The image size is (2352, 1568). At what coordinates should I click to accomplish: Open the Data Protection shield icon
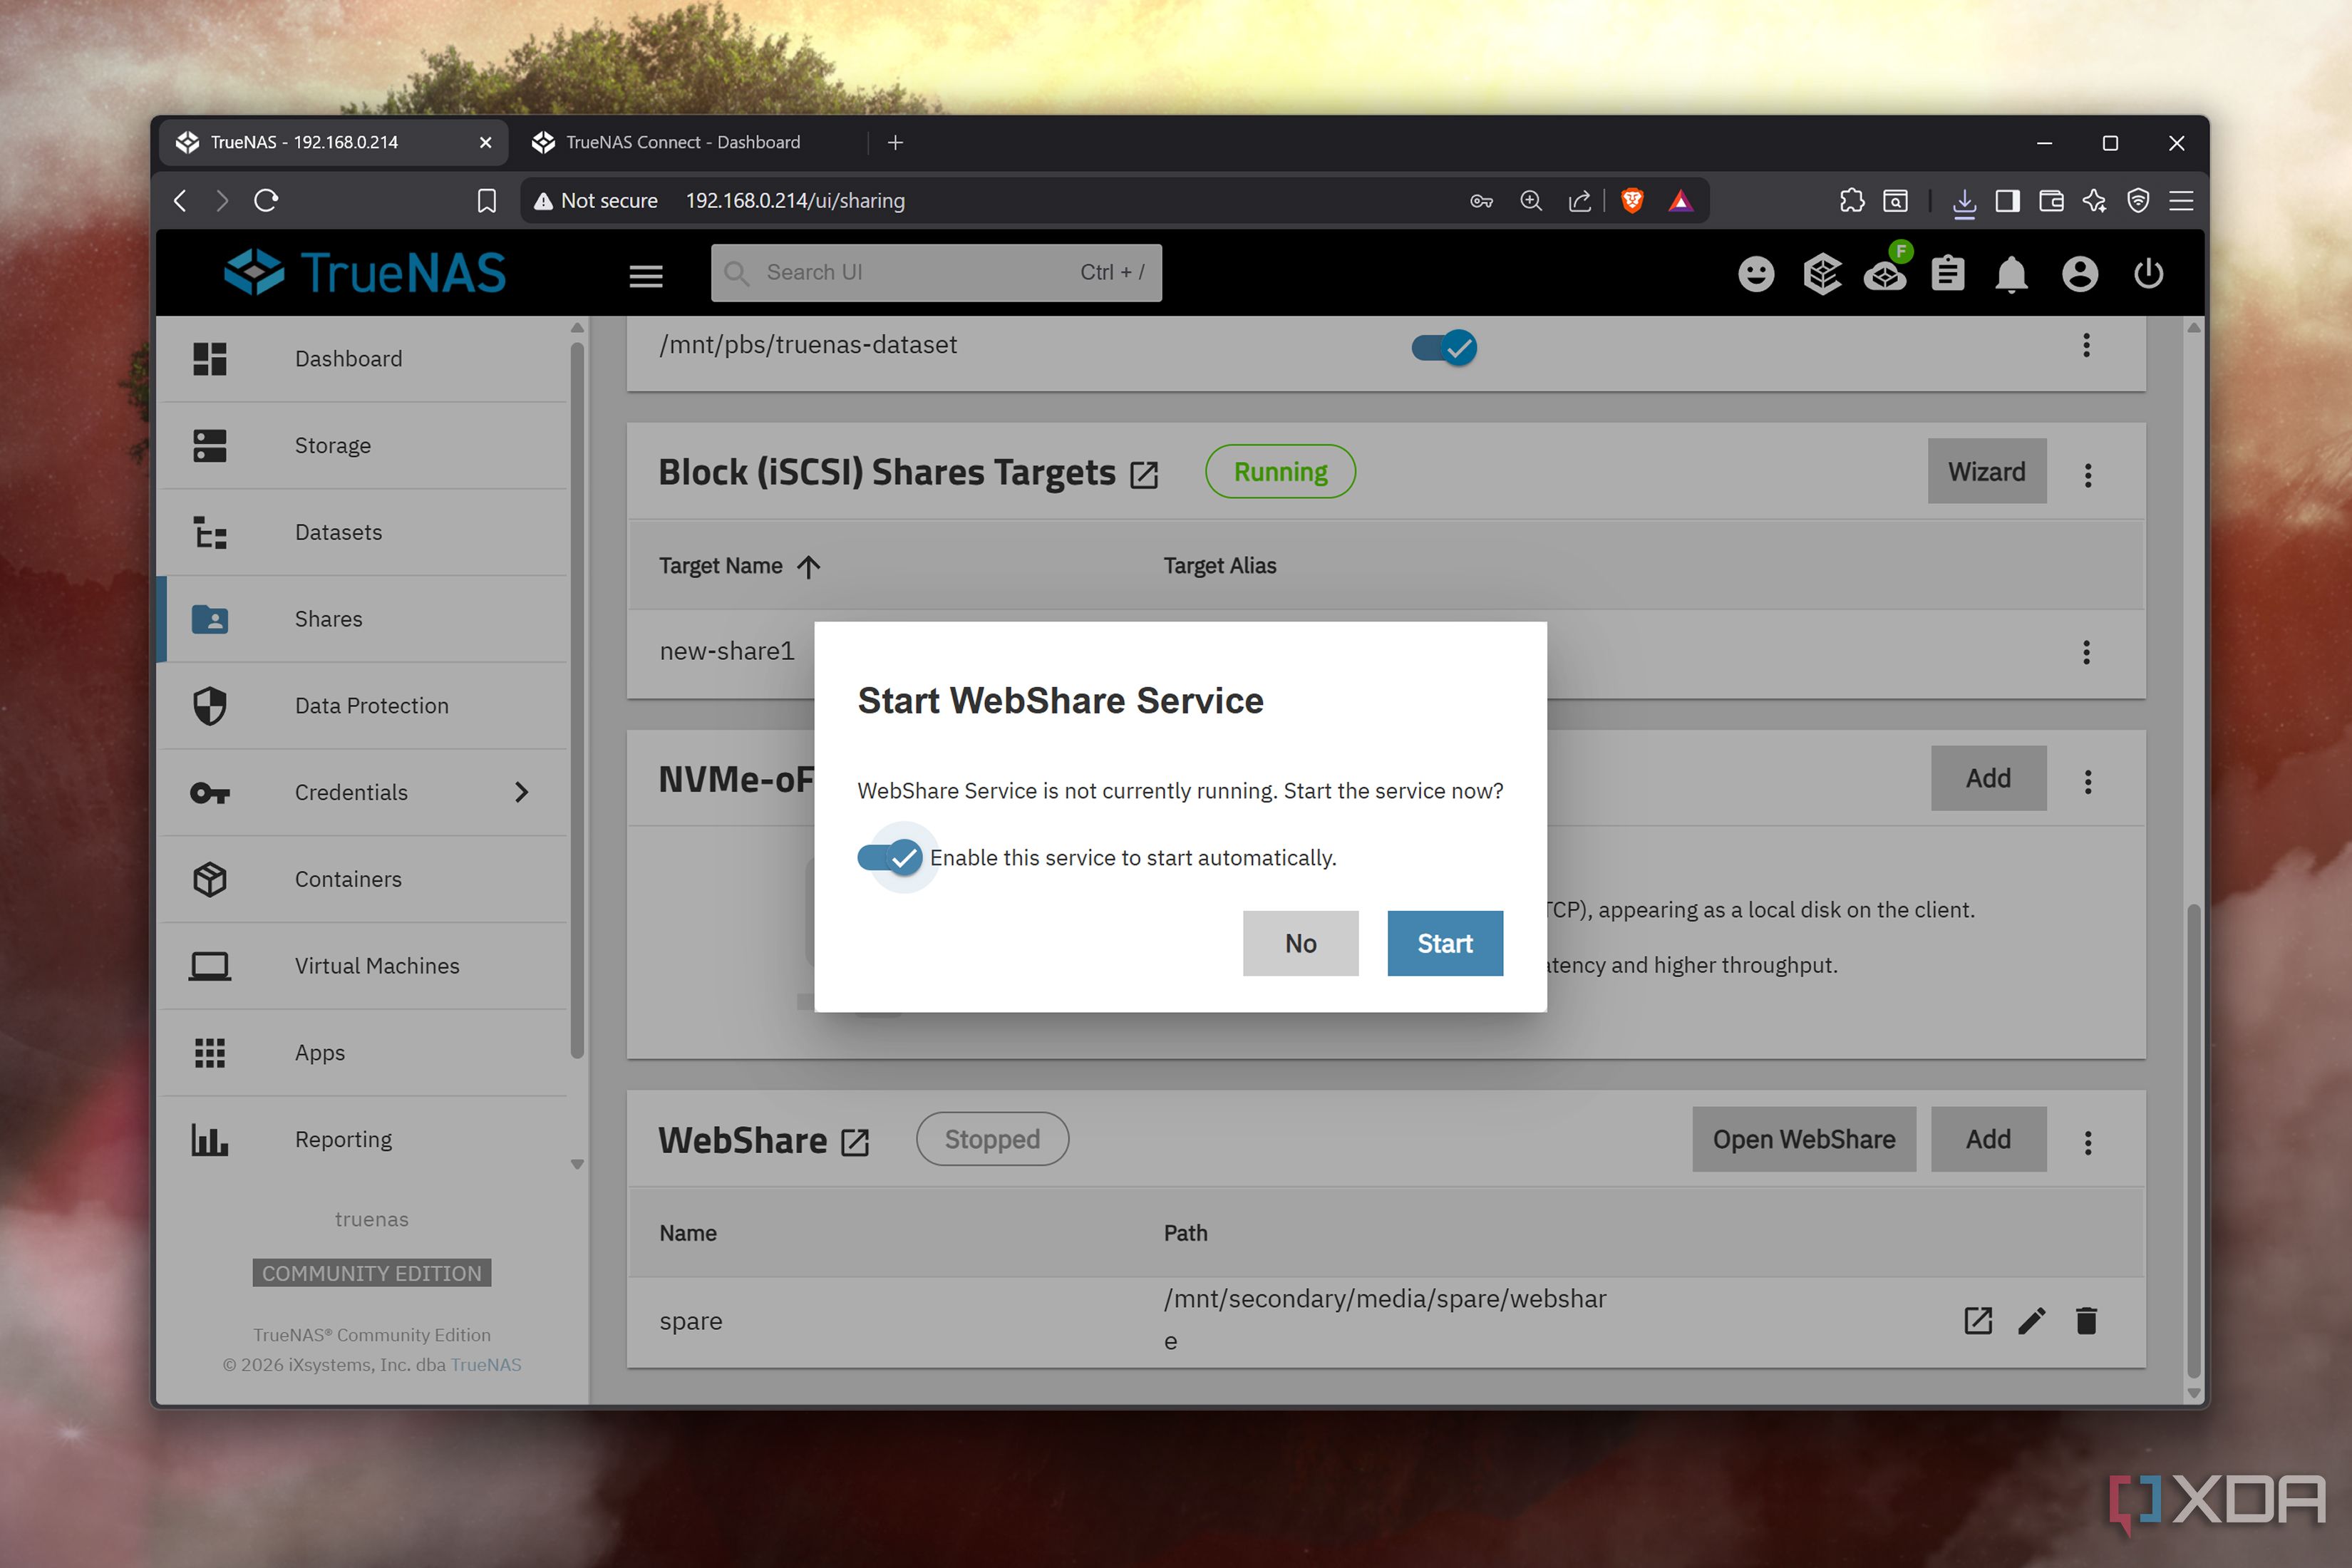click(210, 705)
